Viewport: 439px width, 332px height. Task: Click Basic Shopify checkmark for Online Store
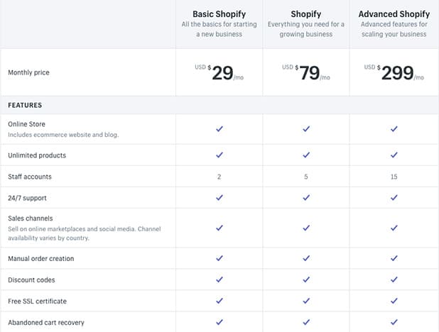tap(220, 129)
